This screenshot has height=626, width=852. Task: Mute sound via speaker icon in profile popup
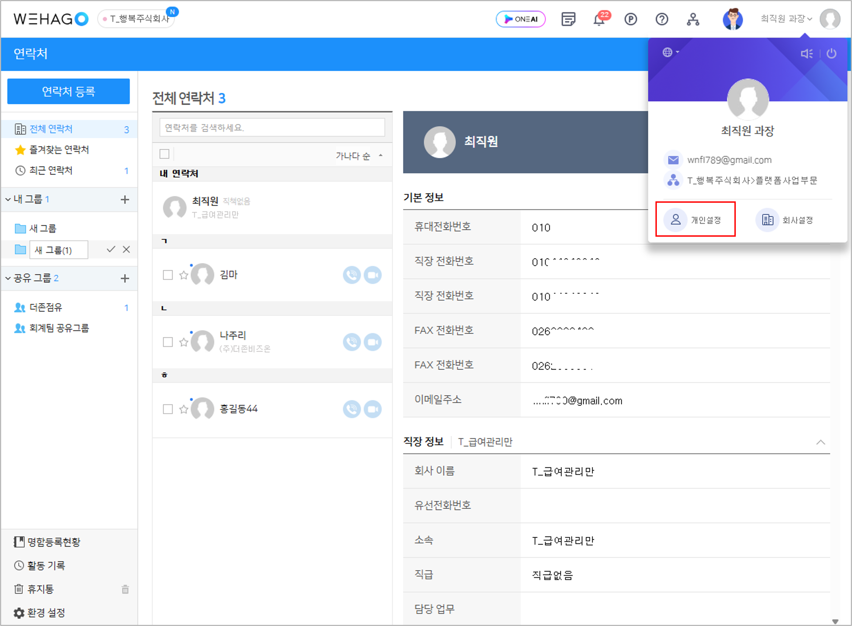tap(807, 53)
